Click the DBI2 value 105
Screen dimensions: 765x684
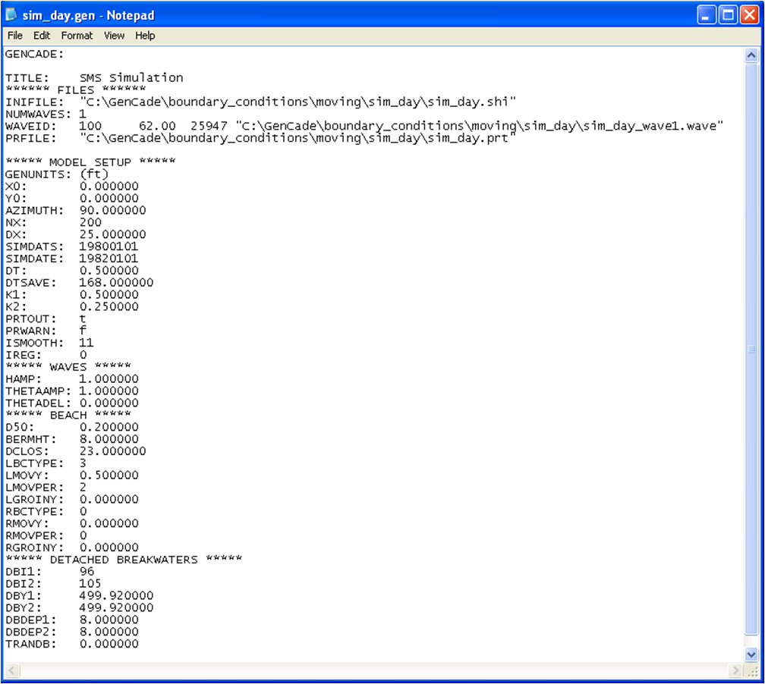point(90,584)
